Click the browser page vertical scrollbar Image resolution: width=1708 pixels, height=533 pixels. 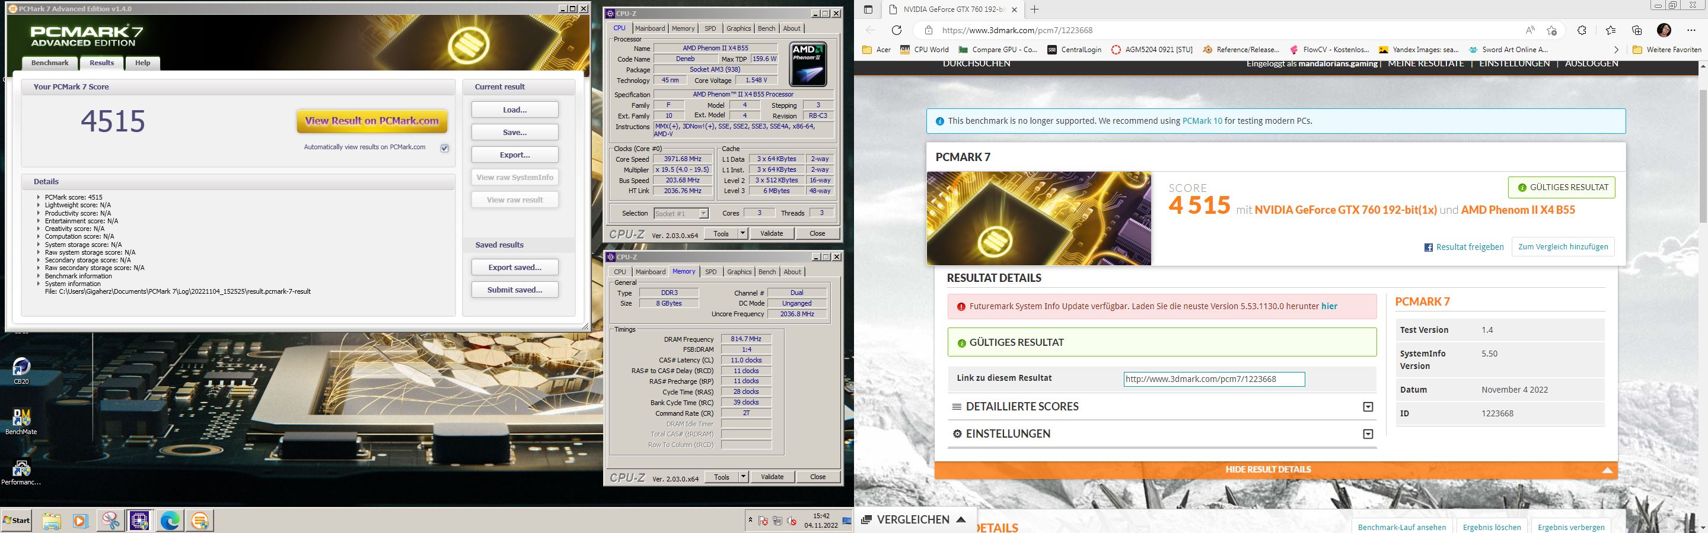1702,156
